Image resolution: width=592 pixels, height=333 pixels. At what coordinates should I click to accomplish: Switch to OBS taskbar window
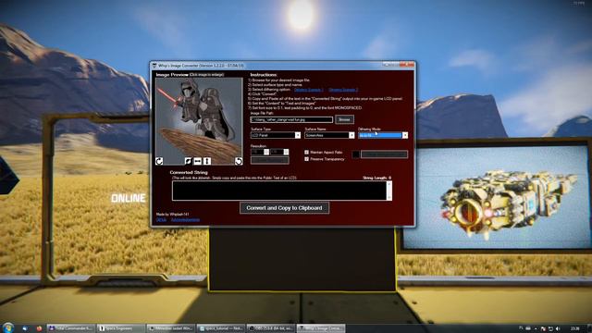pos(271,328)
